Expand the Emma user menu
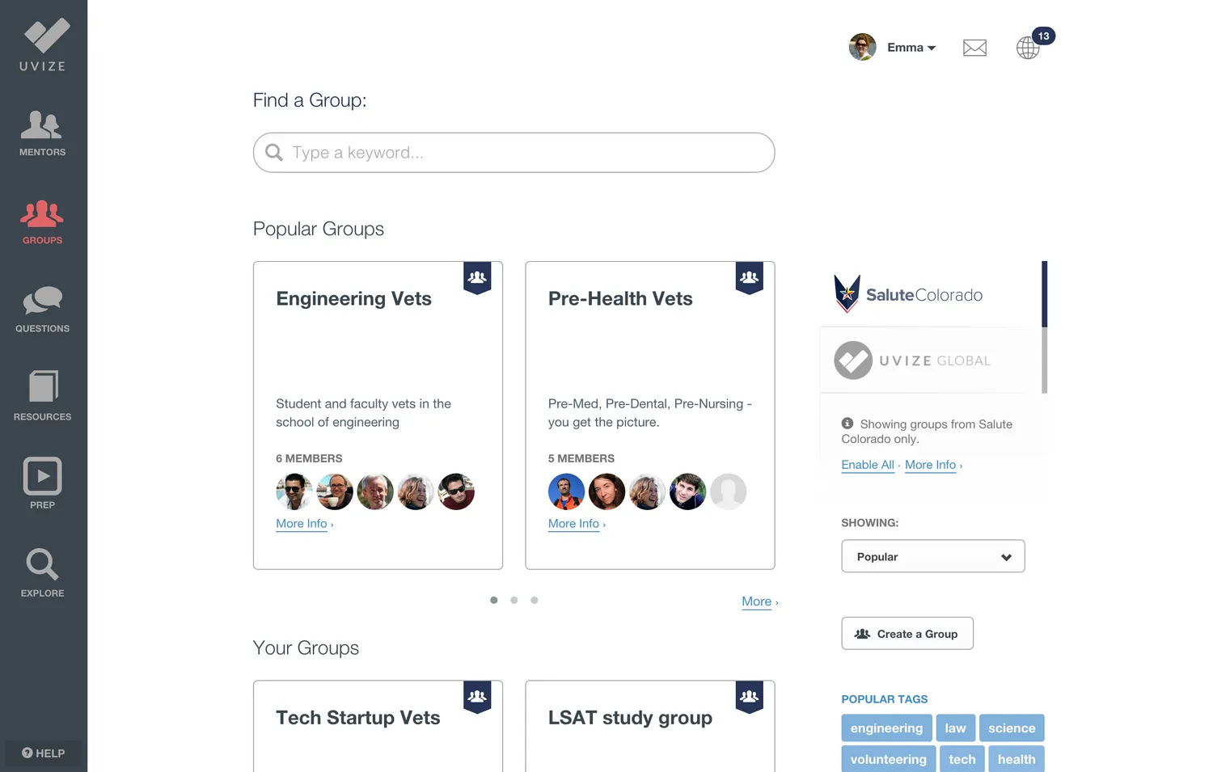Viewport: 1213px width, 772px height. point(911,48)
